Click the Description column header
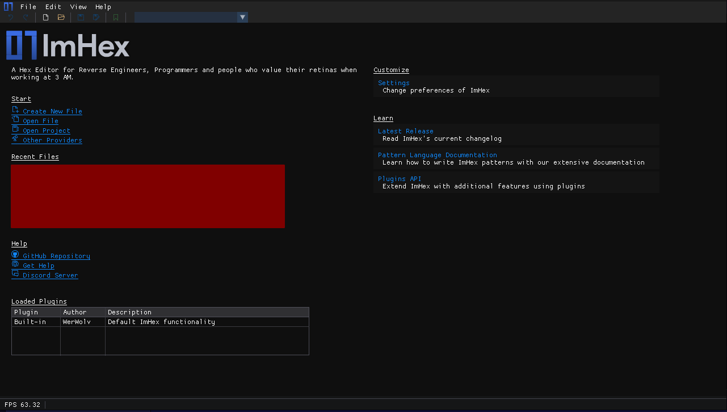This screenshot has height=412, width=727. [207, 312]
